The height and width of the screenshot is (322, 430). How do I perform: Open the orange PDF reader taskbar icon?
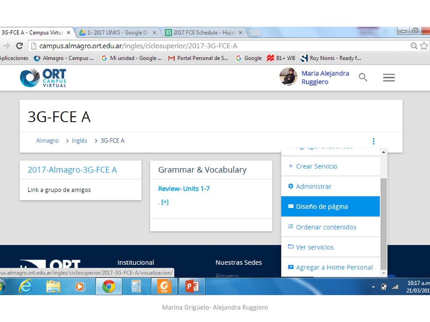pos(164,286)
